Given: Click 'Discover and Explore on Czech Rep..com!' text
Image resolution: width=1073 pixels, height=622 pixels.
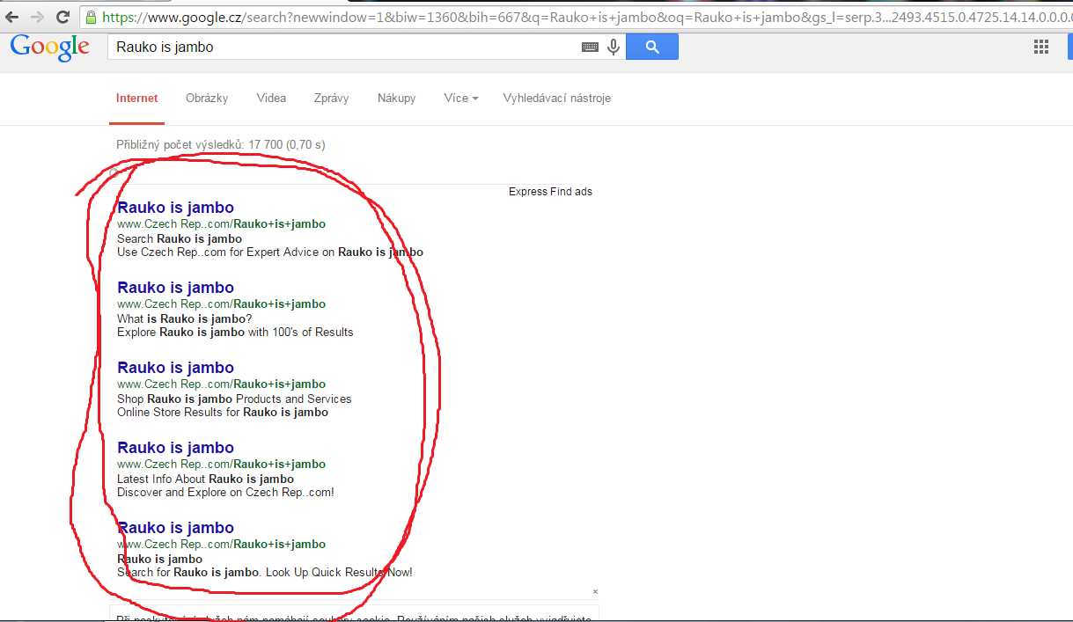Looking at the screenshot, I should coord(225,493).
